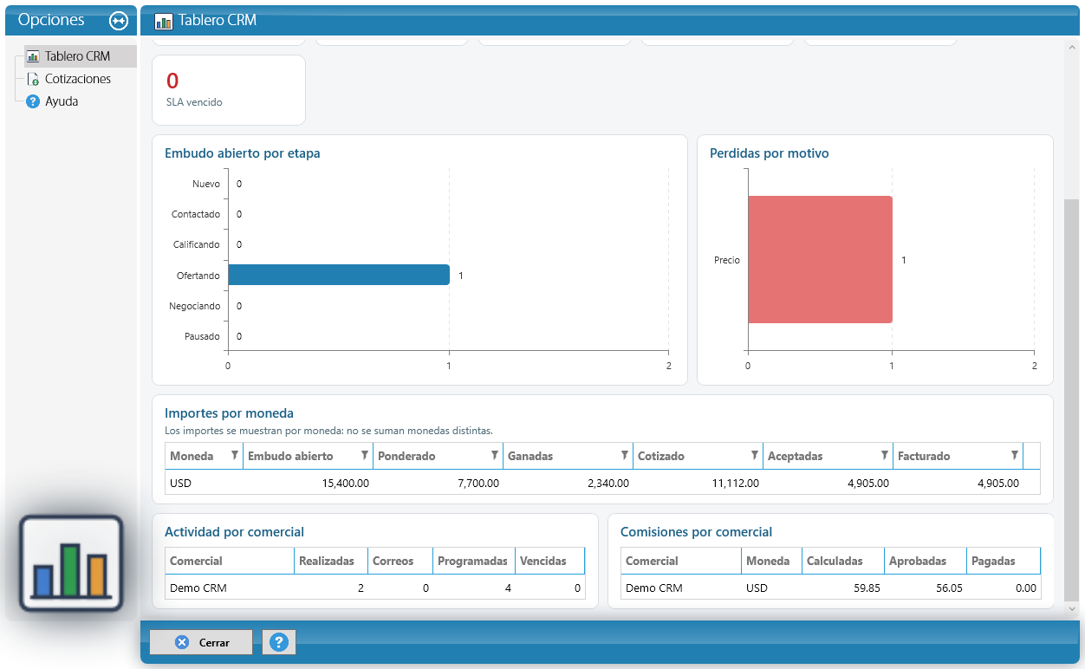This screenshot has height=669, width=1085.
Task: Click the vertical scrollbar thumb
Action: pyautogui.click(x=1072, y=400)
